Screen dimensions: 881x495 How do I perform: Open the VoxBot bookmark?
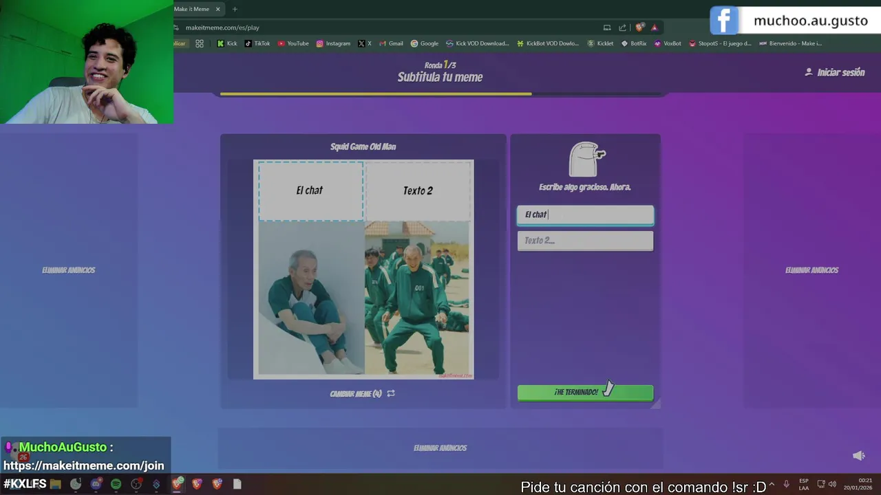(668, 43)
